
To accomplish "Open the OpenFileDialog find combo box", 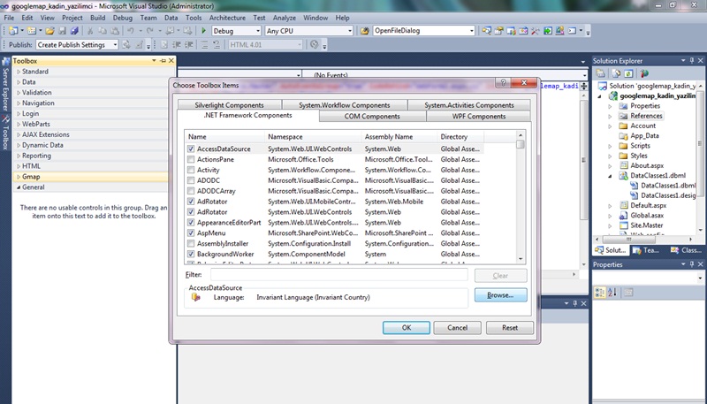I will pos(472,31).
